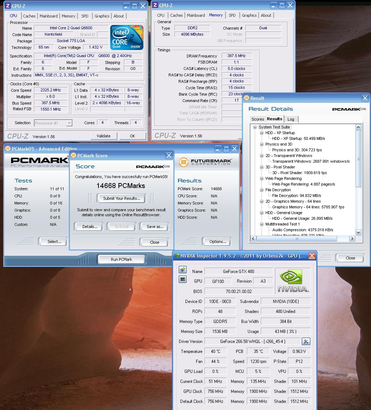Click the '14668 PCMarks' score text

click(121, 186)
